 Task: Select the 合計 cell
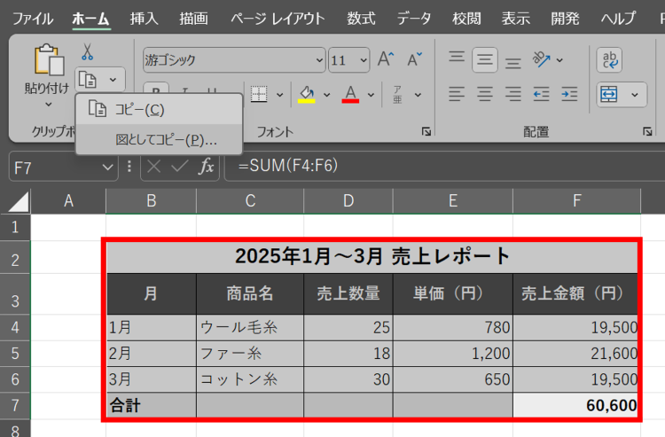click(152, 405)
